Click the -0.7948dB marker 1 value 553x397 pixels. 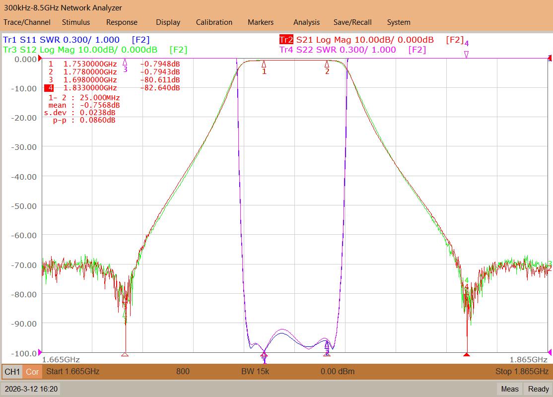(x=160, y=64)
